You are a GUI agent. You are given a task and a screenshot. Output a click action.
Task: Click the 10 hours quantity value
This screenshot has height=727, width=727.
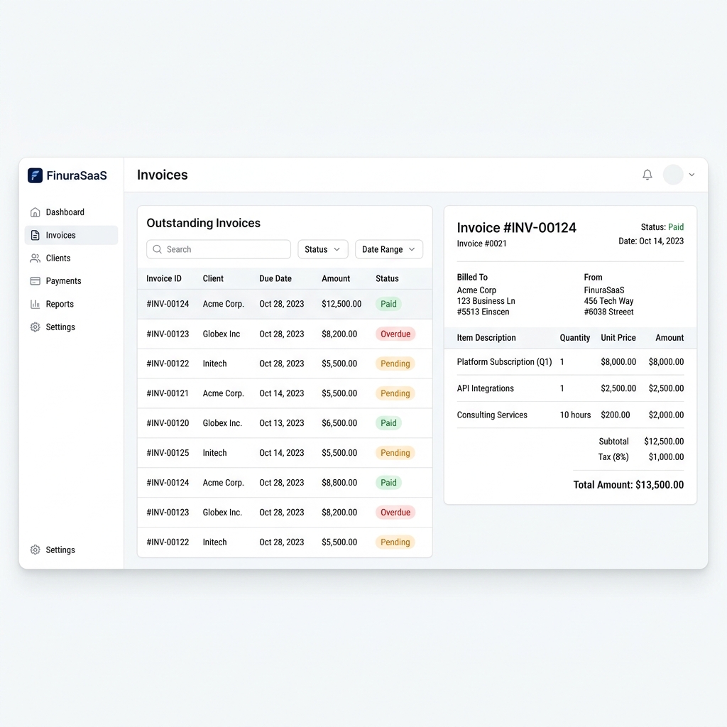[x=575, y=415]
